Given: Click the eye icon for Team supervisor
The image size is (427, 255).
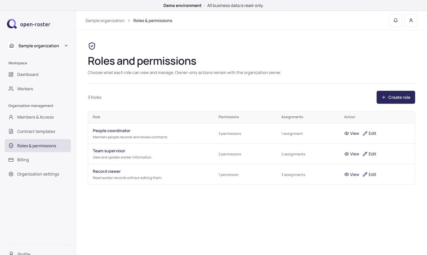Looking at the screenshot, I should tap(346, 154).
